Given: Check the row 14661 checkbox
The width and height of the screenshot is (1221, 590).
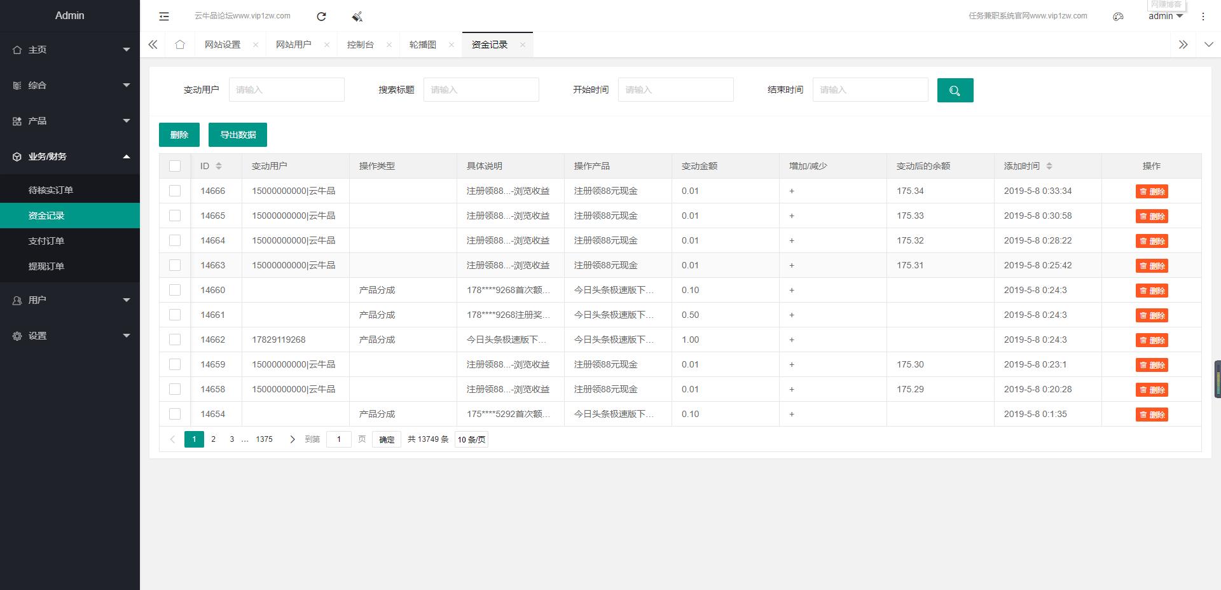Looking at the screenshot, I should tap(175, 315).
